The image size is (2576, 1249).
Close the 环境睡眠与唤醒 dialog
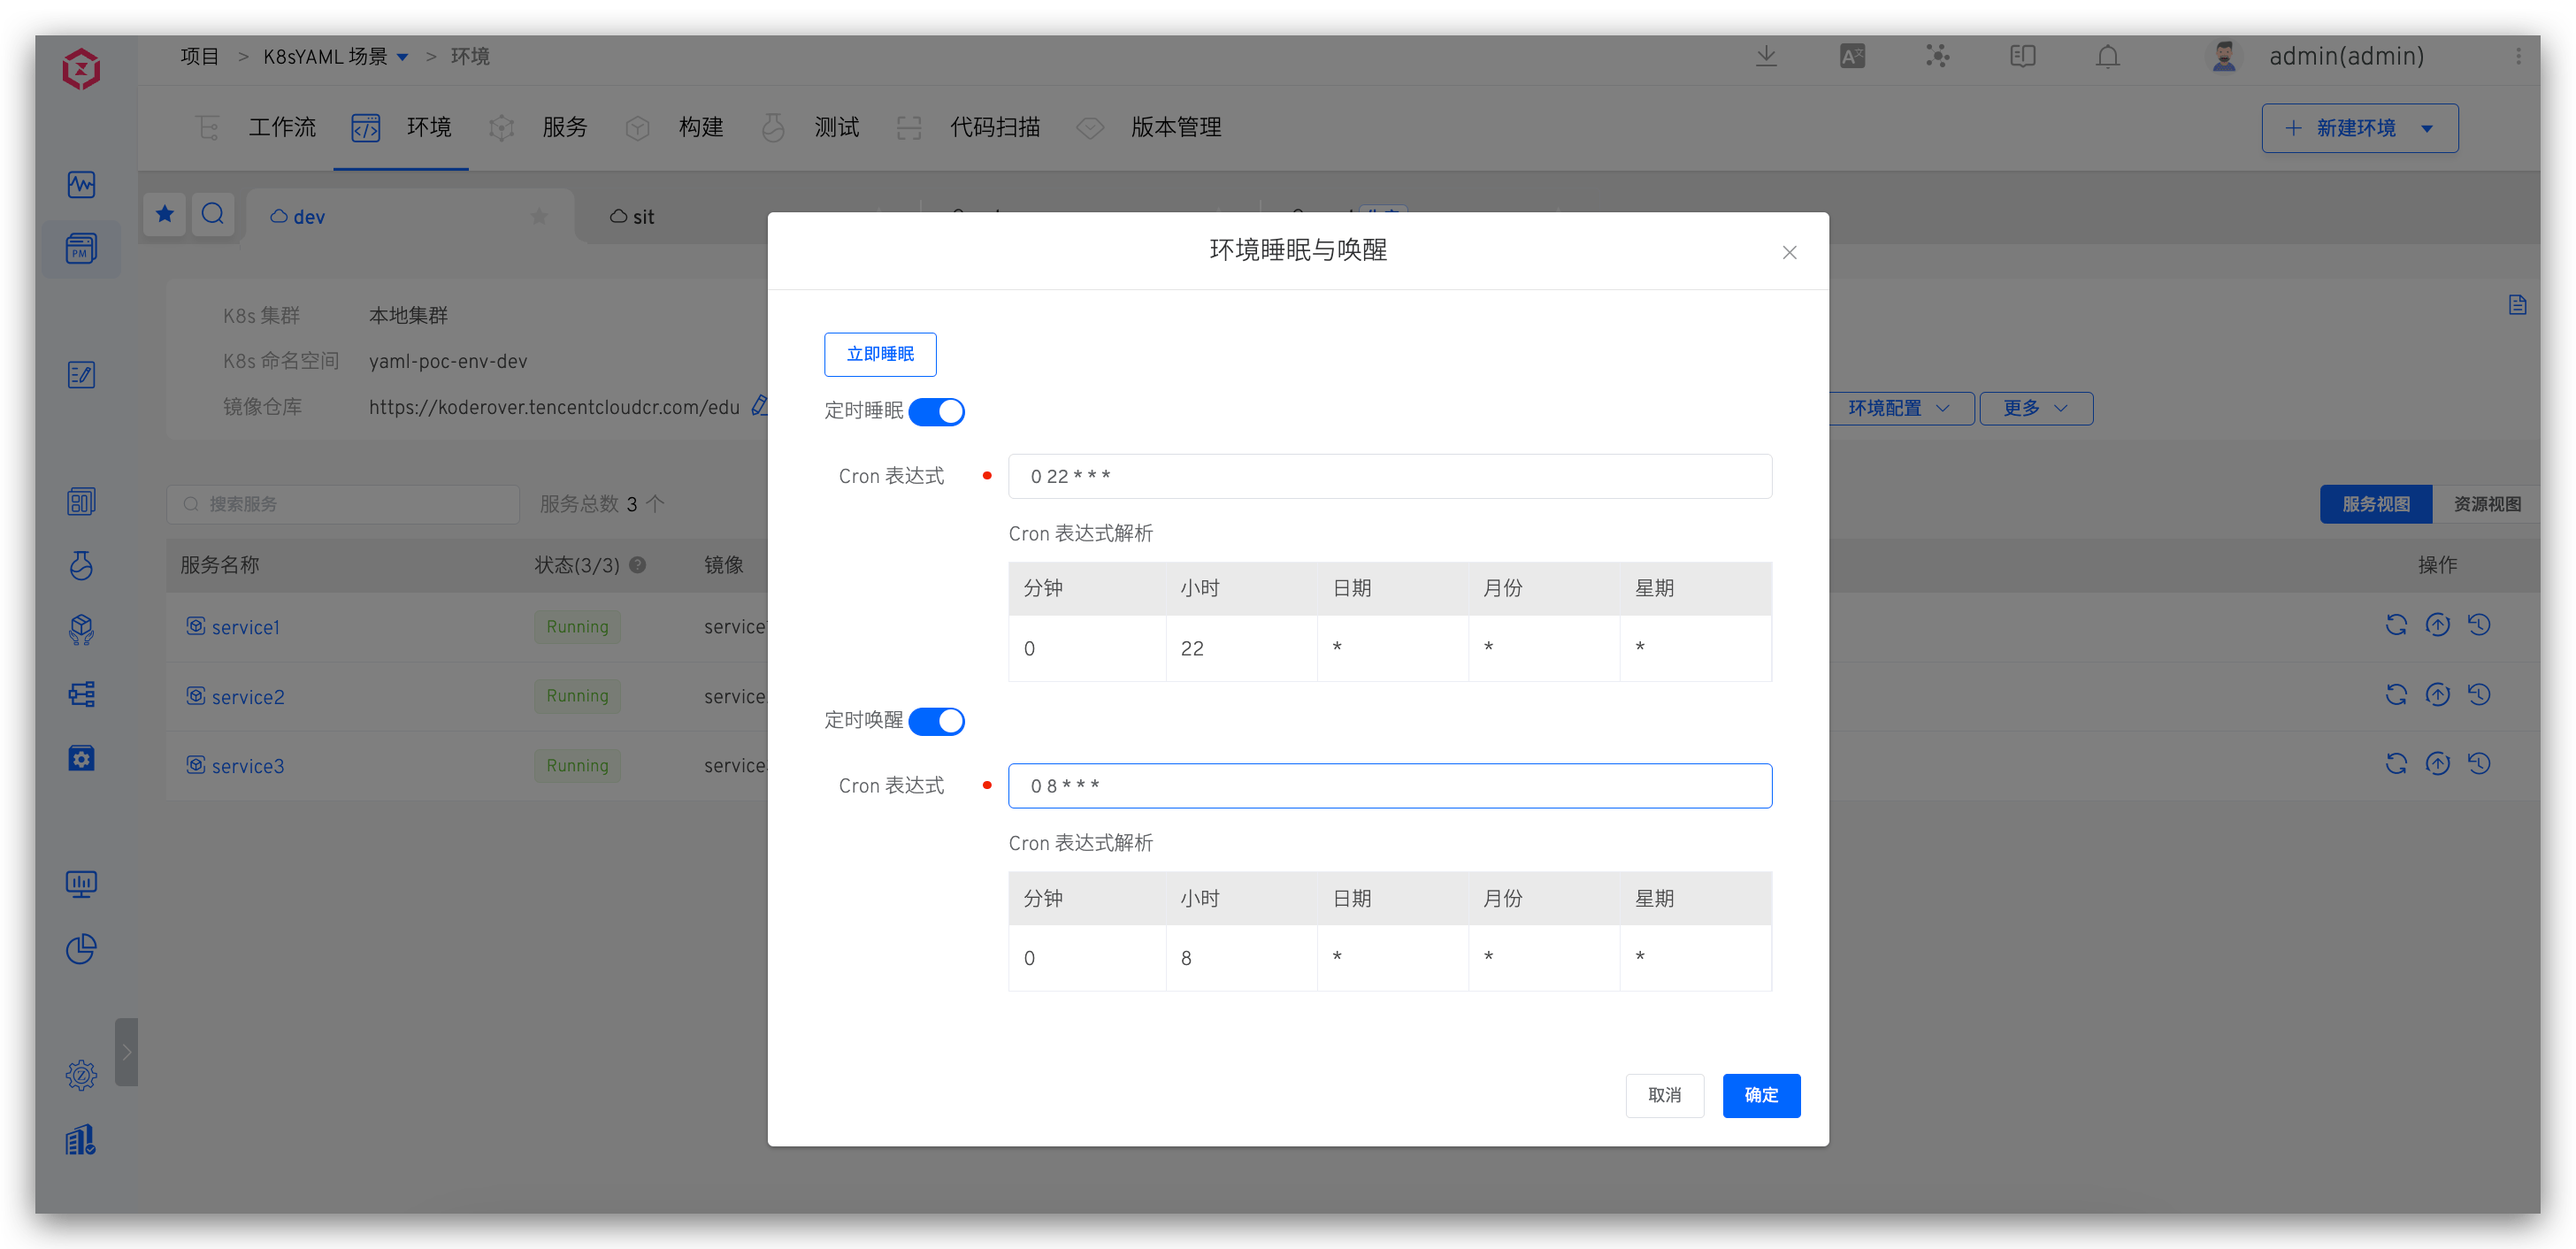[x=1789, y=252]
